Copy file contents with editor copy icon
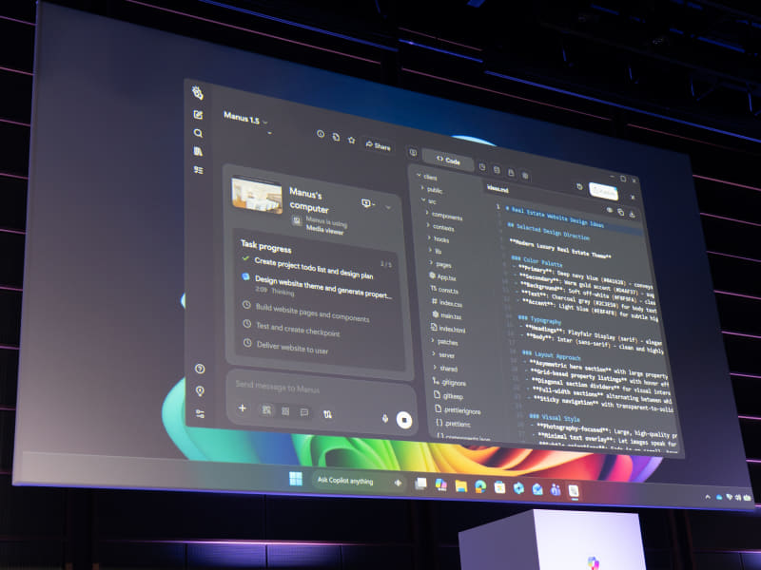The width and height of the screenshot is (761, 570). [621, 212]
